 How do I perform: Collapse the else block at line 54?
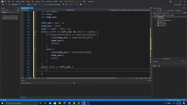pyautogui.click(x=35, y=49)
